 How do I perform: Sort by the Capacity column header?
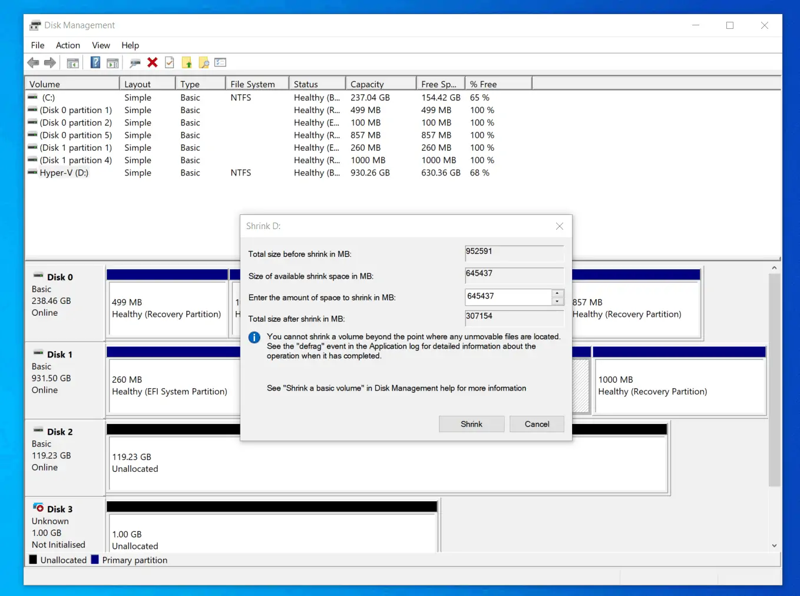click(x=381, y=84)
